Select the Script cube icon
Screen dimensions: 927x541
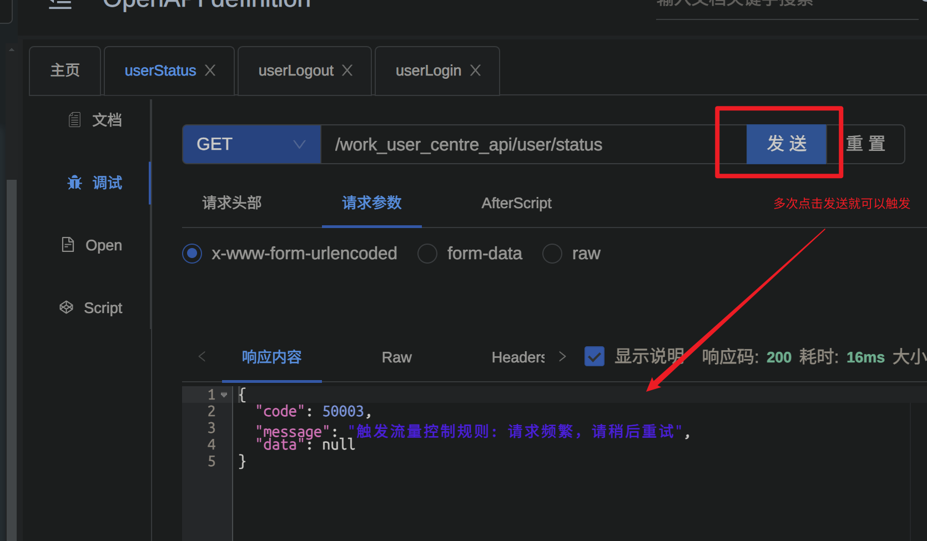pyautogui.click(x=67, y=307)
